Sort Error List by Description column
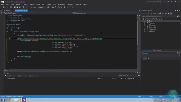The image size is (181, 102). pos(11,79)
